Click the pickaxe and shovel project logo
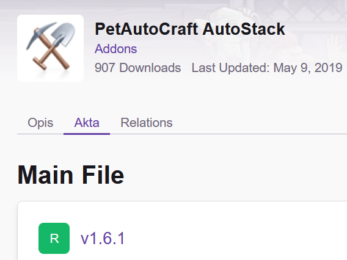This screenshot has height=260, width=347. [x=51, y=48]
